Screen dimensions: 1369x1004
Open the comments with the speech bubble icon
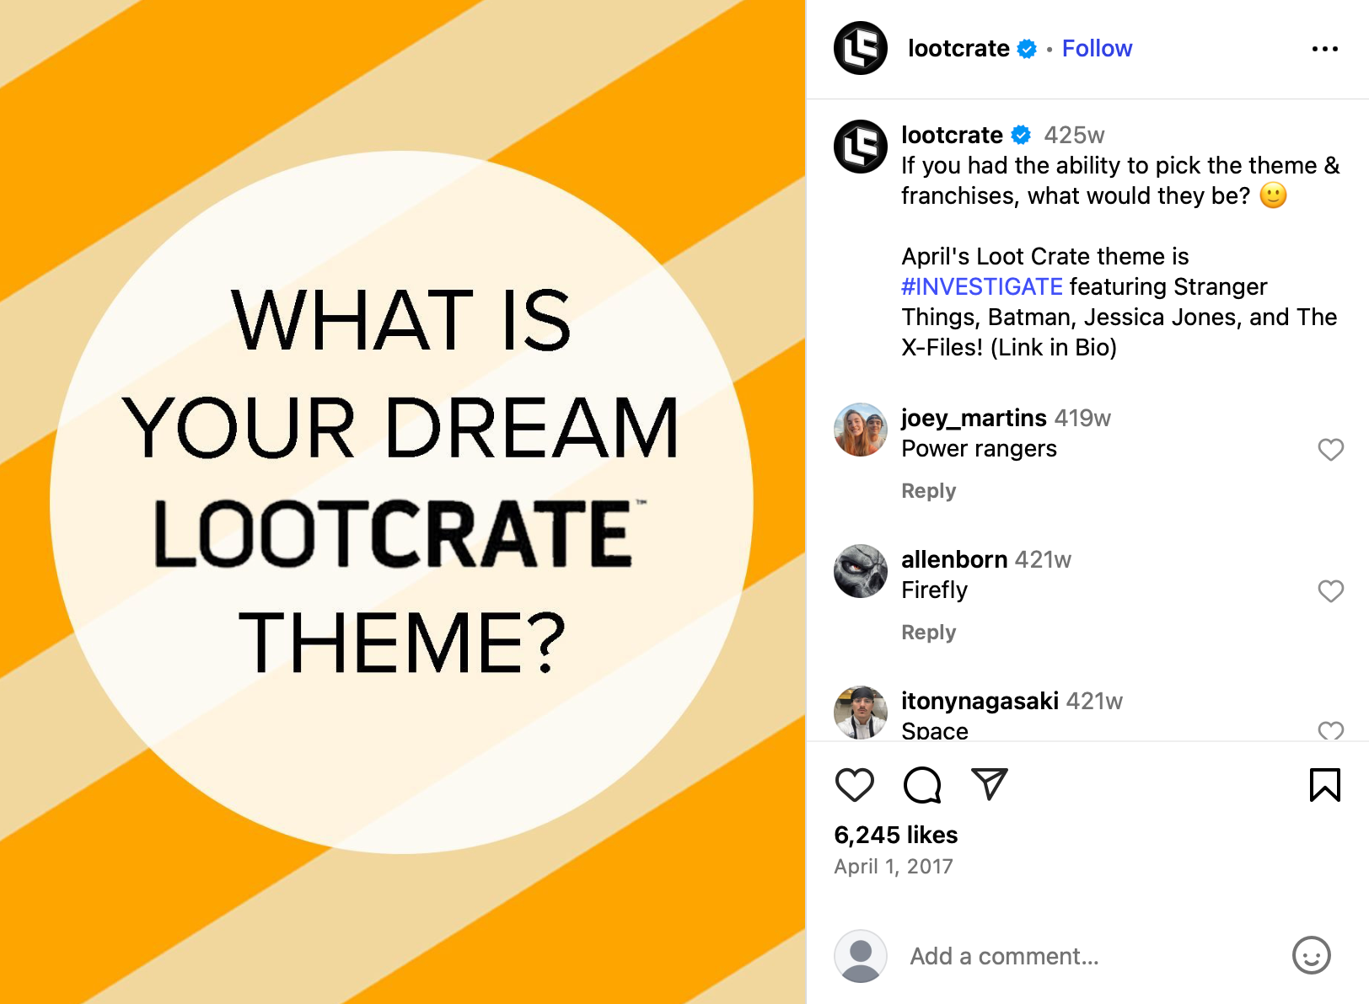click(921, 784)
